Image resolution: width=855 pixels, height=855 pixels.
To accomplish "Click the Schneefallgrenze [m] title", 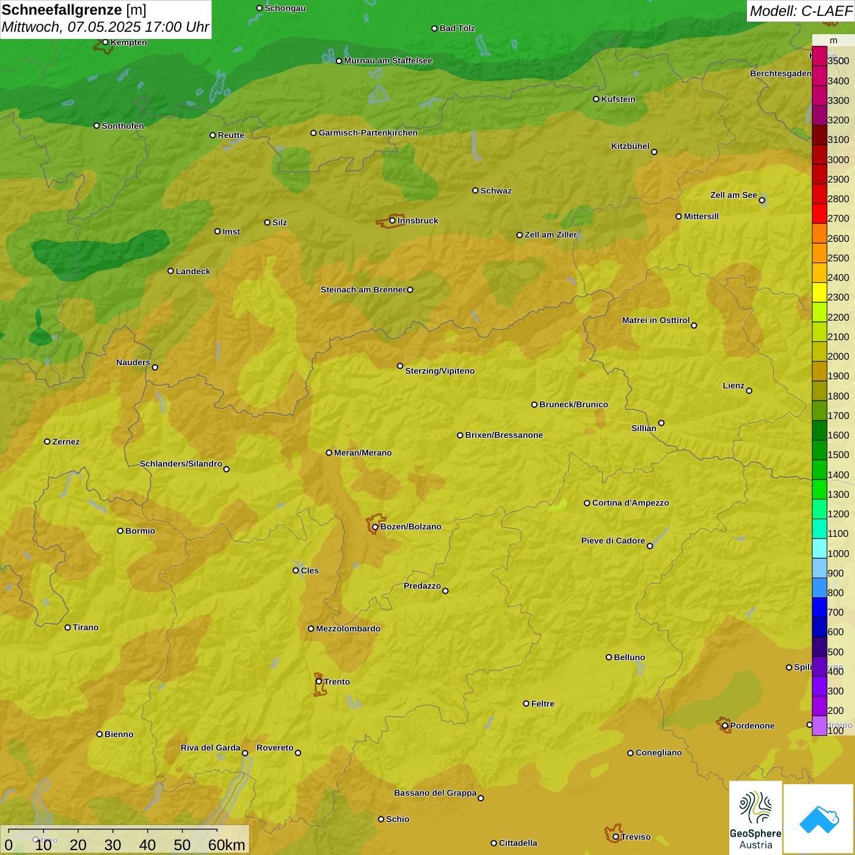I will (74, 10).
